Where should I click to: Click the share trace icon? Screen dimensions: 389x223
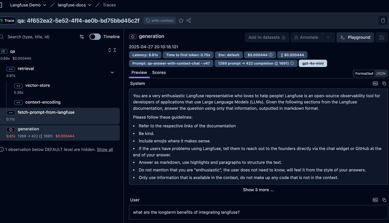(x=189, y=20)
